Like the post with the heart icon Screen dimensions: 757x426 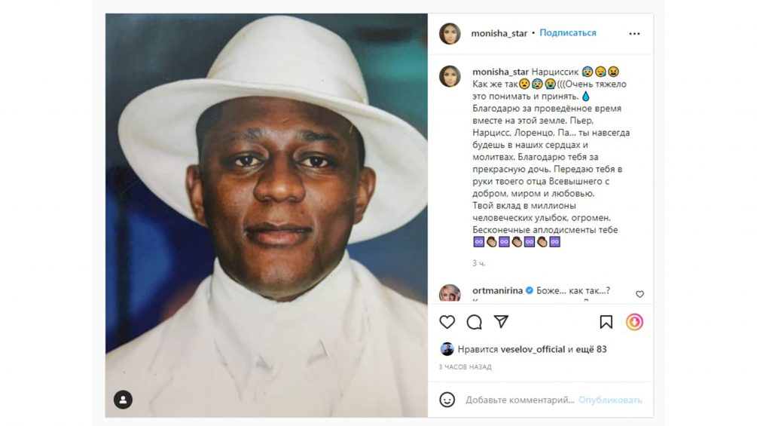(x=447, y=322)
